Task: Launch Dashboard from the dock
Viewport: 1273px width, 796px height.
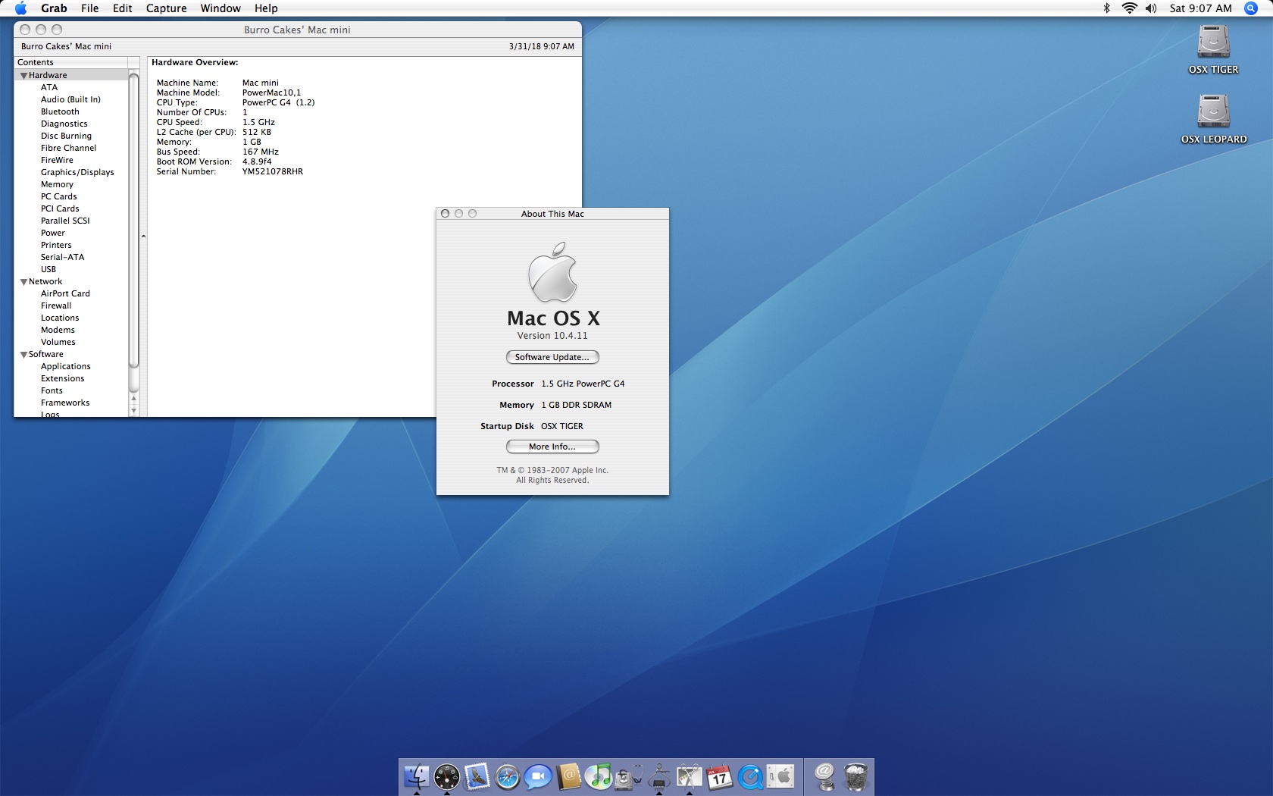Action: point(446,777)
